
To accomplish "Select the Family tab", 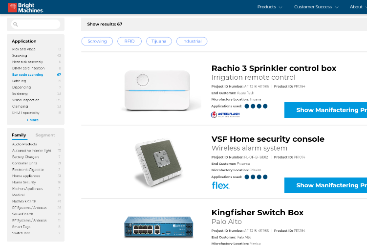I will point(19,135).
